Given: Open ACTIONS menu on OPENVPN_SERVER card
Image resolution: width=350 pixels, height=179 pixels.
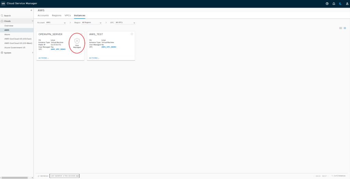Looking at the screenshot, I should tap(43, 58).
